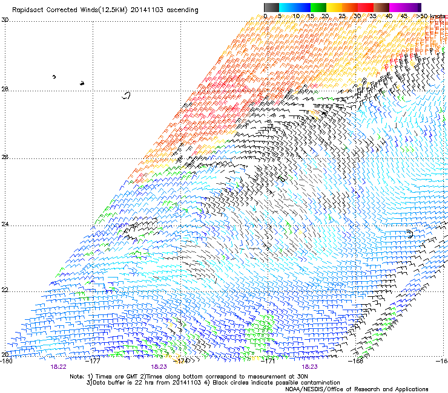Click the black contamination circle near 24N east side
This screenshot has width=448, height=393.
pos(410,234)
